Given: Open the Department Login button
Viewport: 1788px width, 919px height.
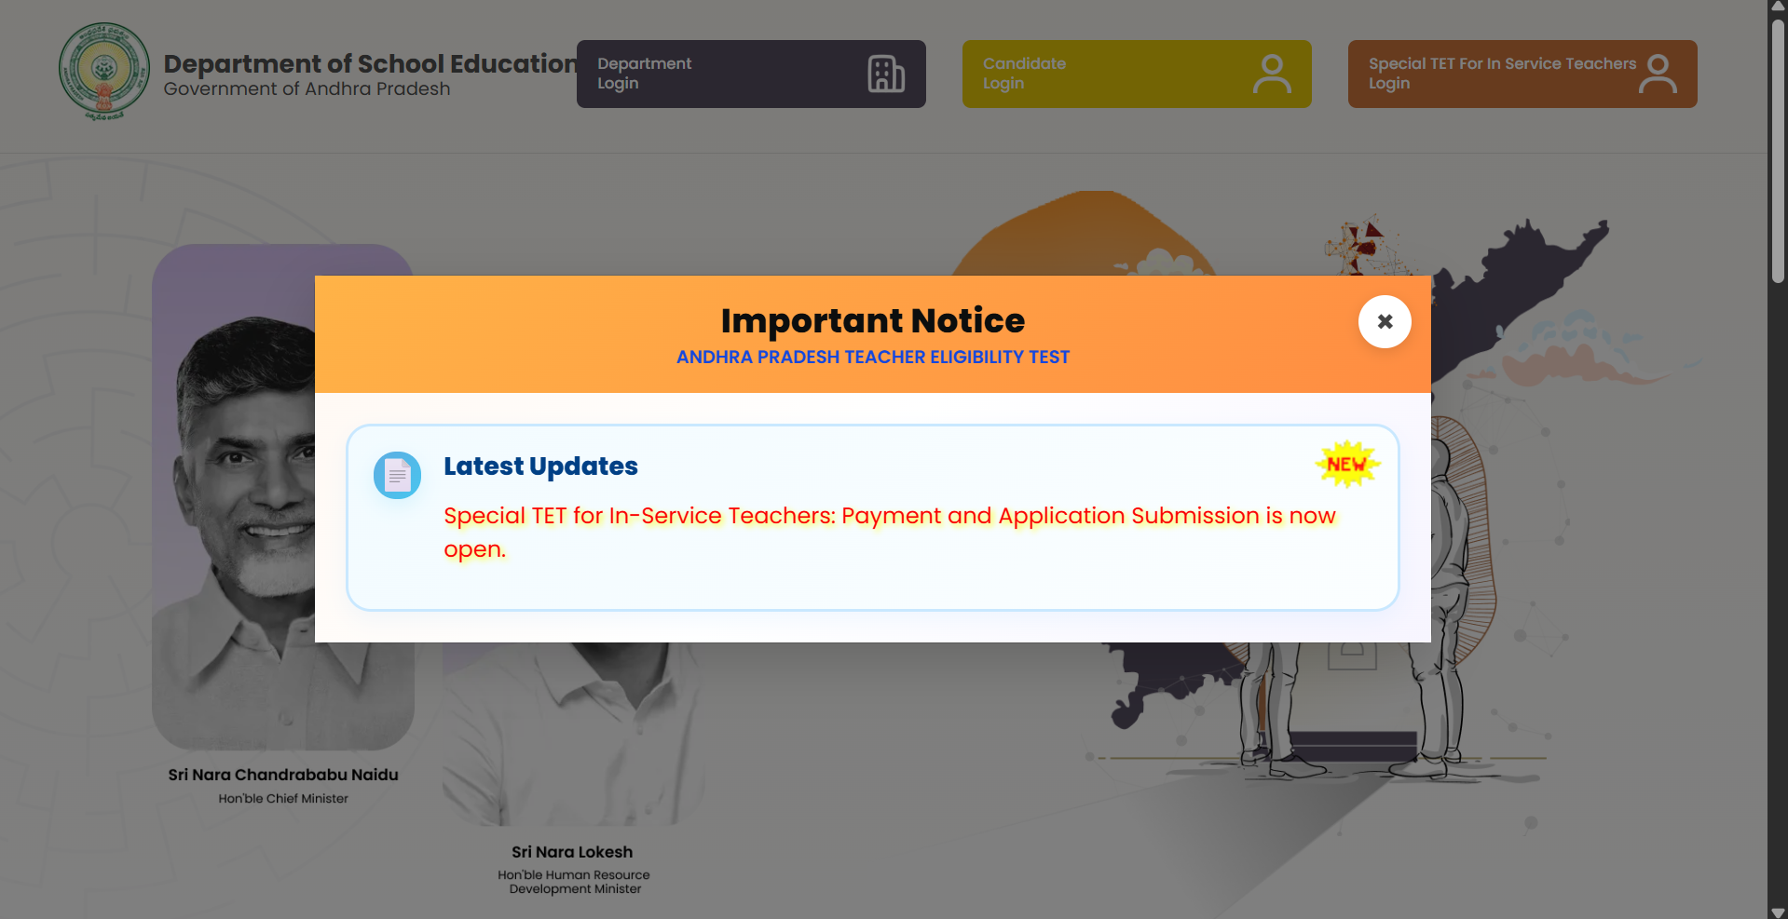Looking at the screenshot, I should (751, 74).
